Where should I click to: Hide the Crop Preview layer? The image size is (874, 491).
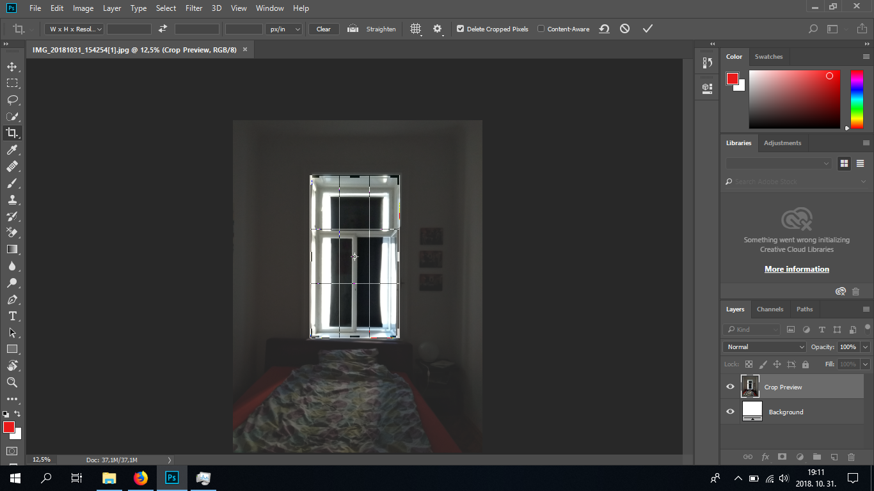pos(730,387)
